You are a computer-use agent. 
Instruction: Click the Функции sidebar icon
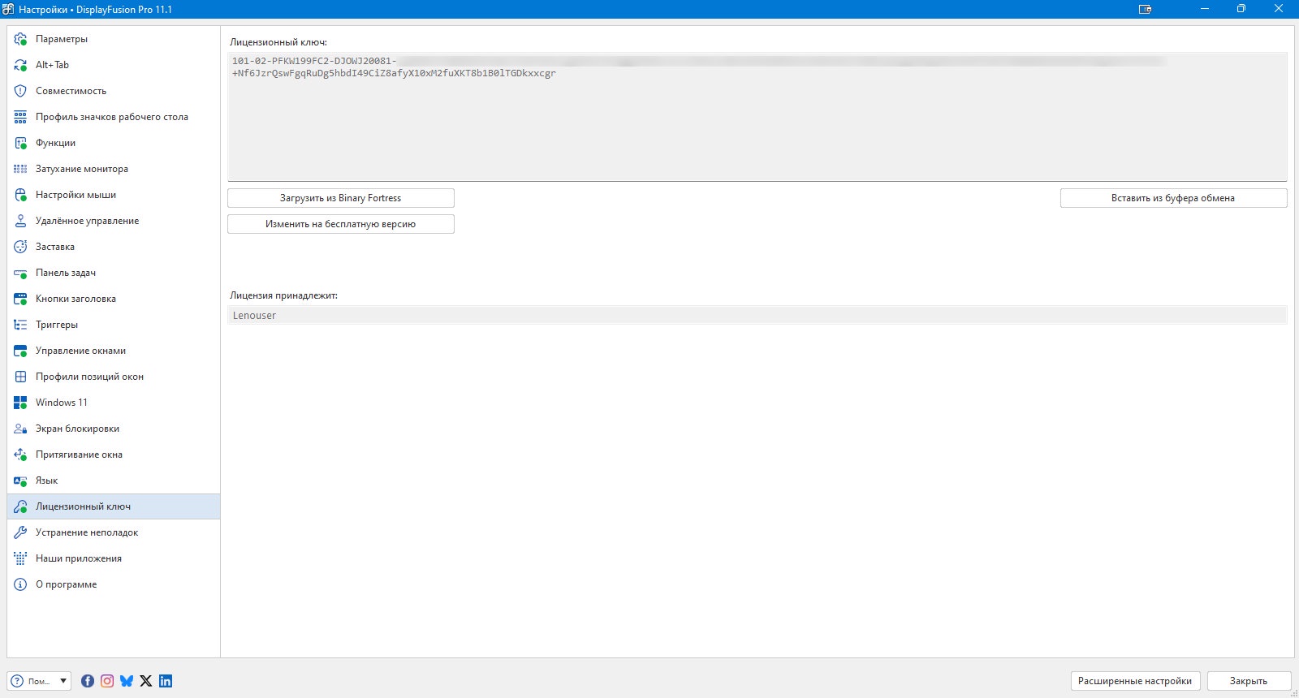(21, 143)
